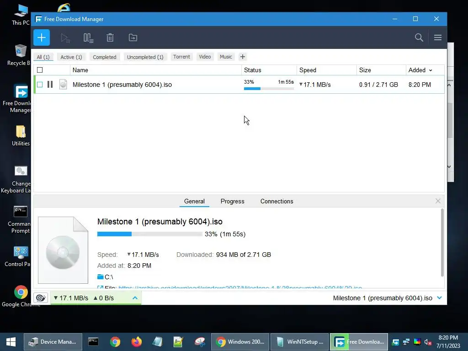This screenshot has width=468, height=351.
Task: Click the details panel vertical scrollbar
Action: 442,242
